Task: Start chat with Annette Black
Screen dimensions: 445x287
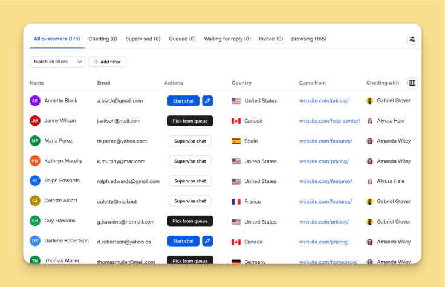Action: coord(183,101)
